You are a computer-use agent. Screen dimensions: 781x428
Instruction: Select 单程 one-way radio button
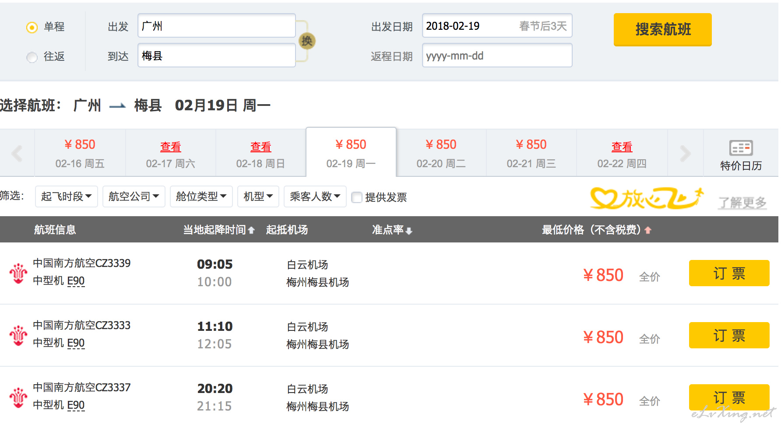(32, 27)
